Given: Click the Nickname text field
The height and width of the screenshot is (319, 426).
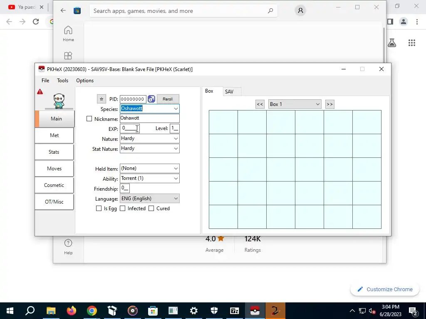Looking at the screenshot, I should click(x=150, y=118).
